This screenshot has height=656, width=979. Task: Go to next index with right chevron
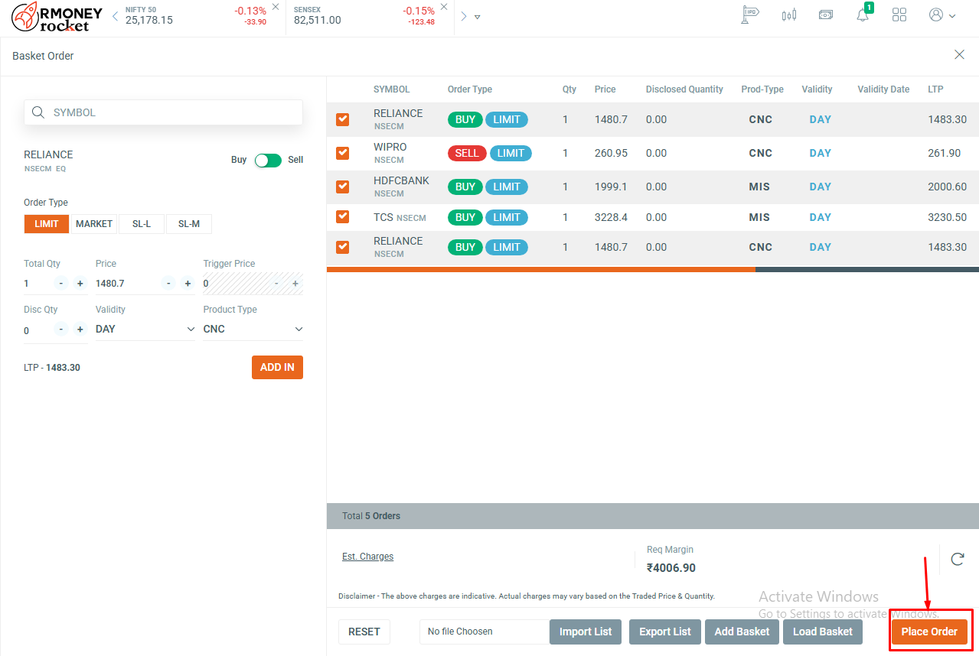463,16
